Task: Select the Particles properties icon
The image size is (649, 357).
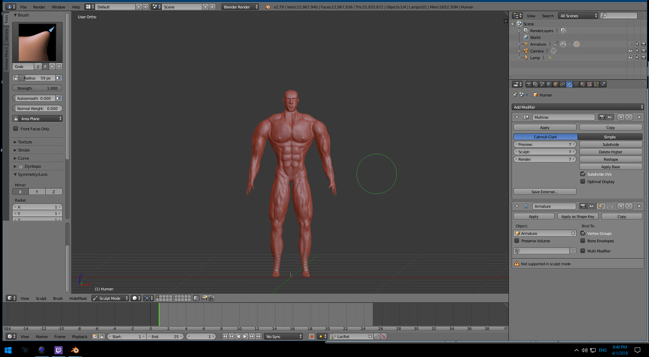Action: coord(596,84)
